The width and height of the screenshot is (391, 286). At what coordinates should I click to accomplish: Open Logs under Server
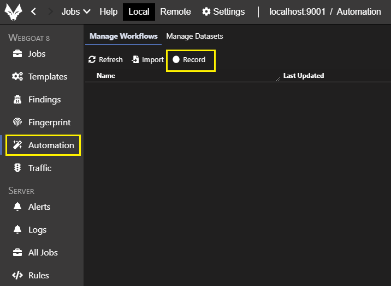(x=29, y=230)
